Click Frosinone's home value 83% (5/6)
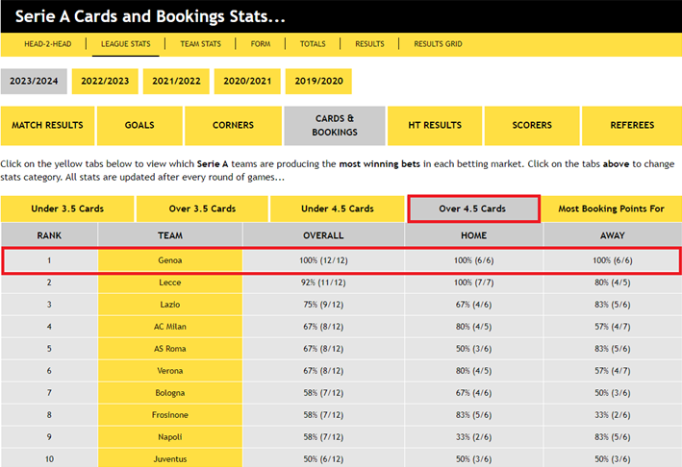 [x=473, y=415]
